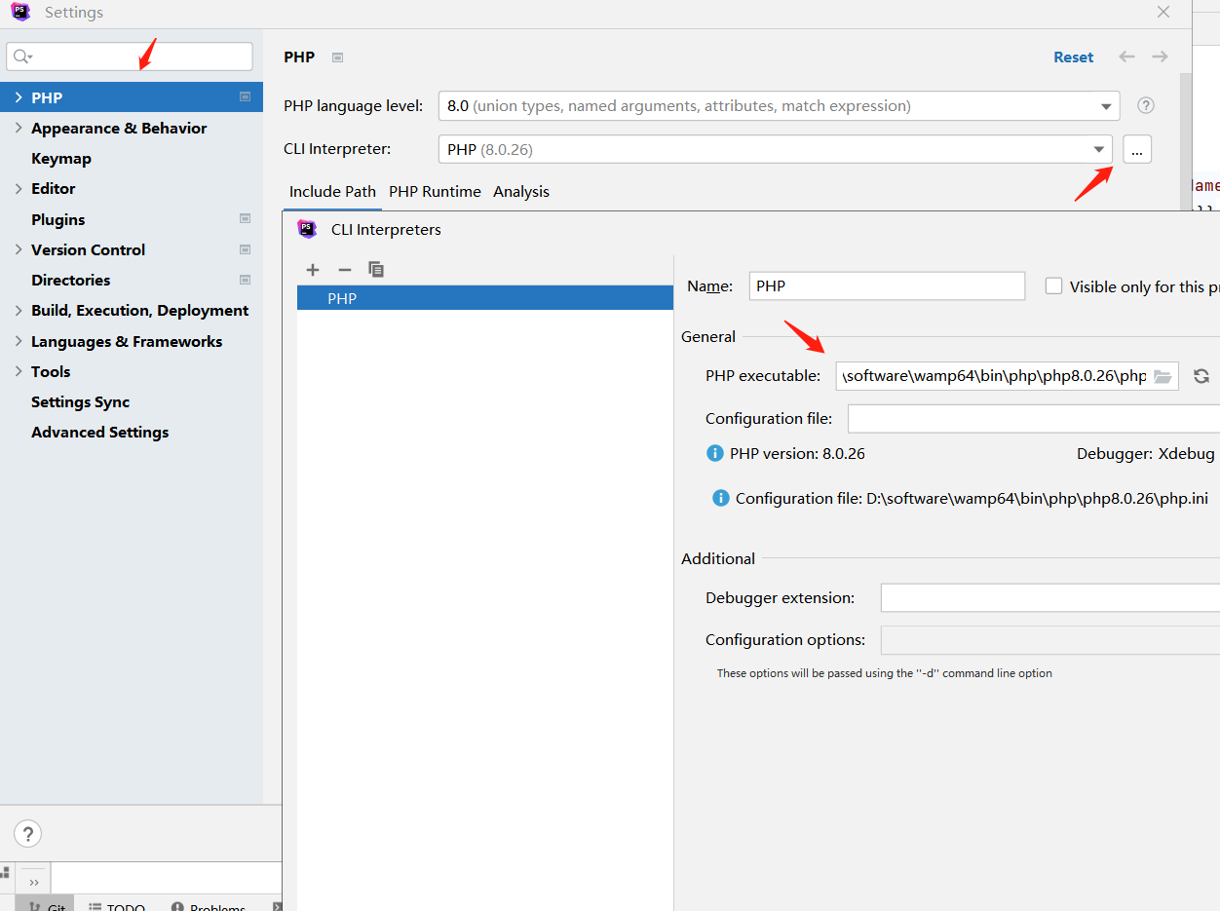Click the 'Debugger: Xdebug' text

pyautogui.click(x=1146, y=454)
